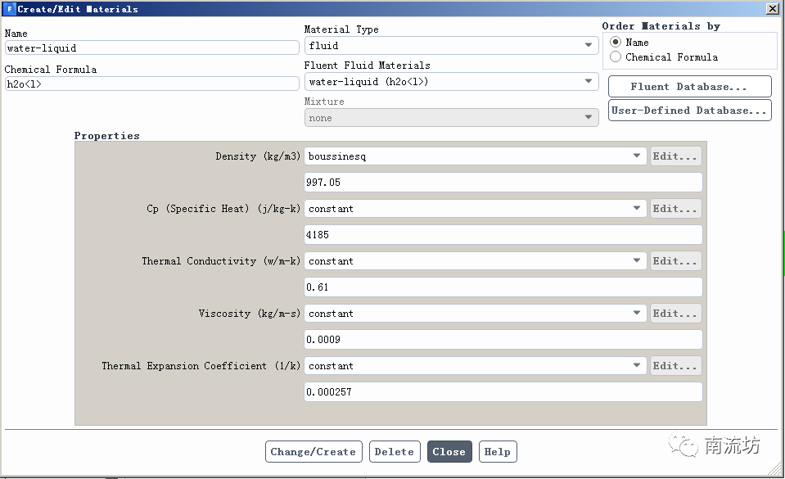
Task: Open the Thermal Conductivity method dropdown
Action: pyautogui.click(x=475, y=261)
